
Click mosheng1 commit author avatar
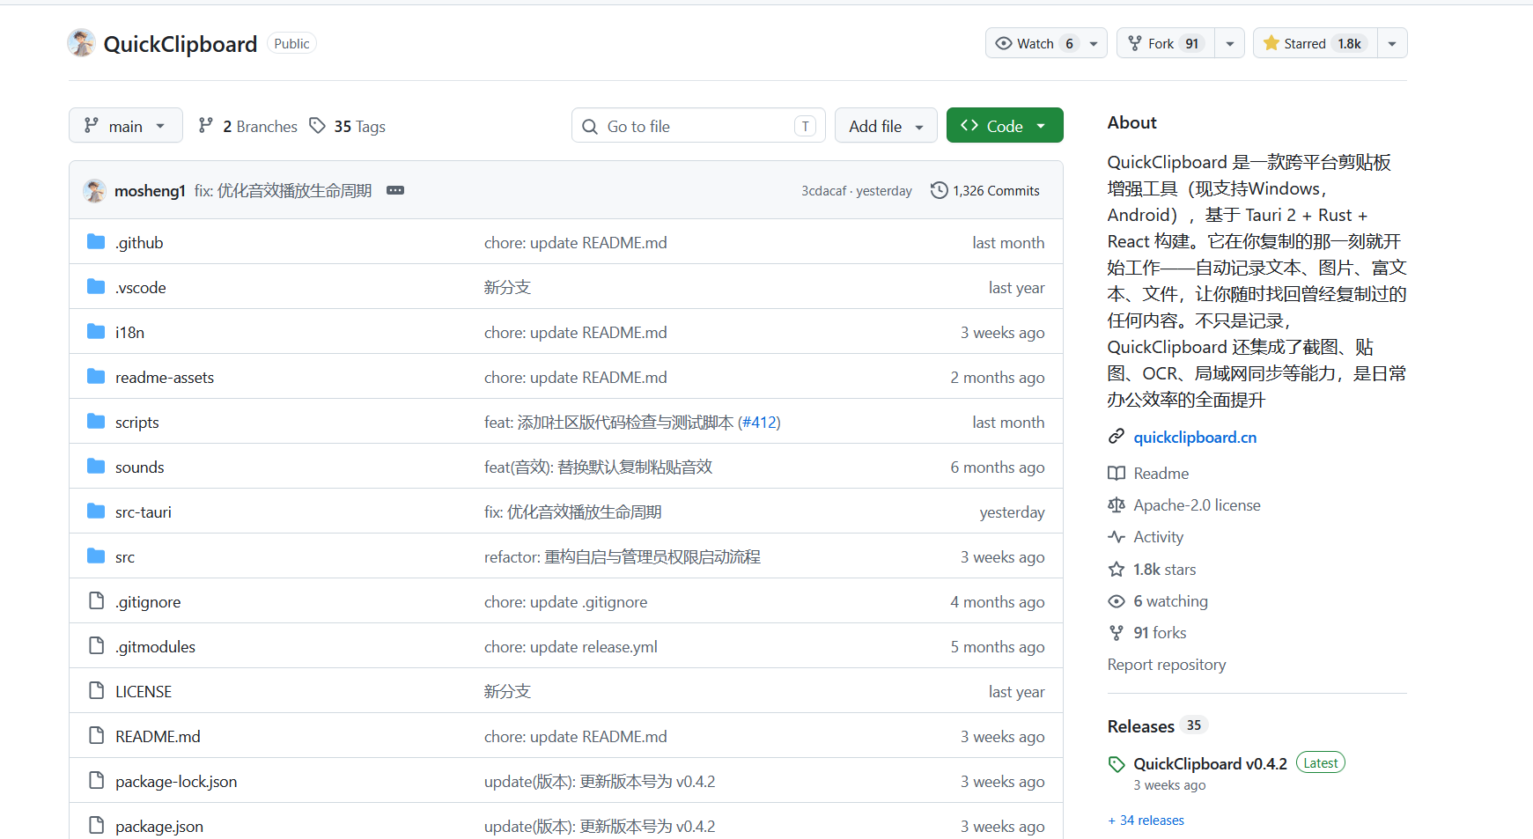point(95,190)
